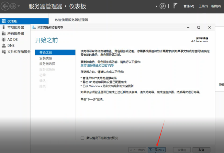The image size is (224, 153).
Task: Select the 仪表板 dashboard icon in sidebar
Action: (4, 21)
